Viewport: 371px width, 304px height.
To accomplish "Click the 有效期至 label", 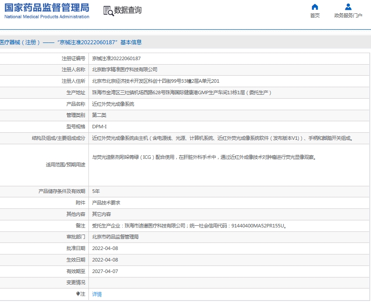I will click(76, 271).
